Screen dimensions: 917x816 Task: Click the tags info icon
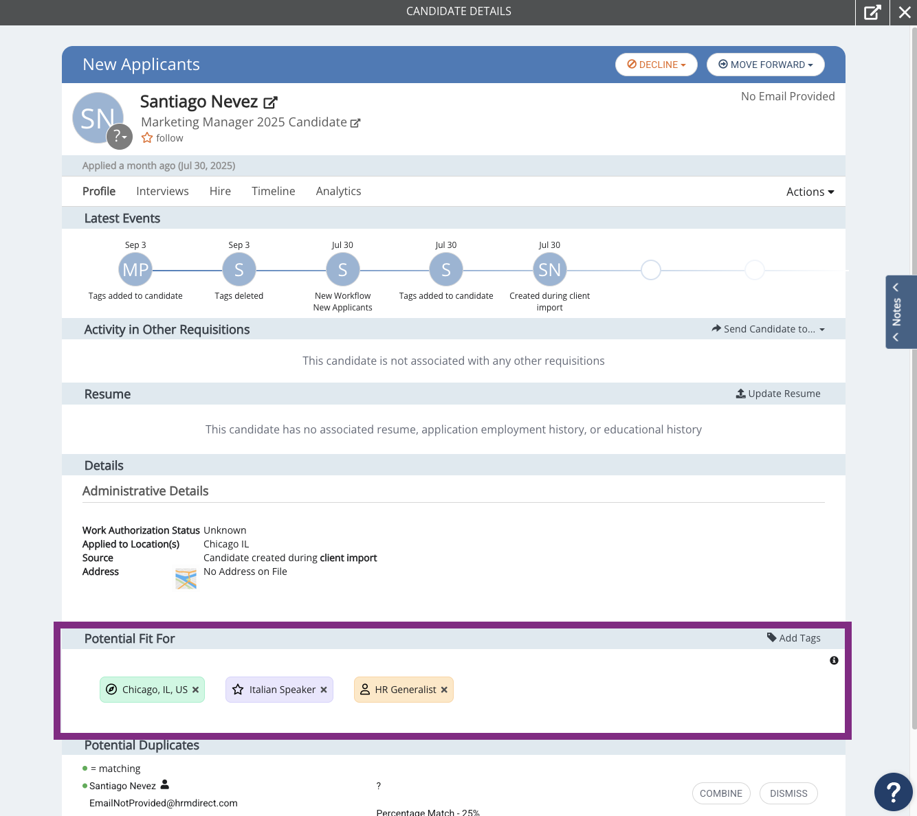coord(834,660)
